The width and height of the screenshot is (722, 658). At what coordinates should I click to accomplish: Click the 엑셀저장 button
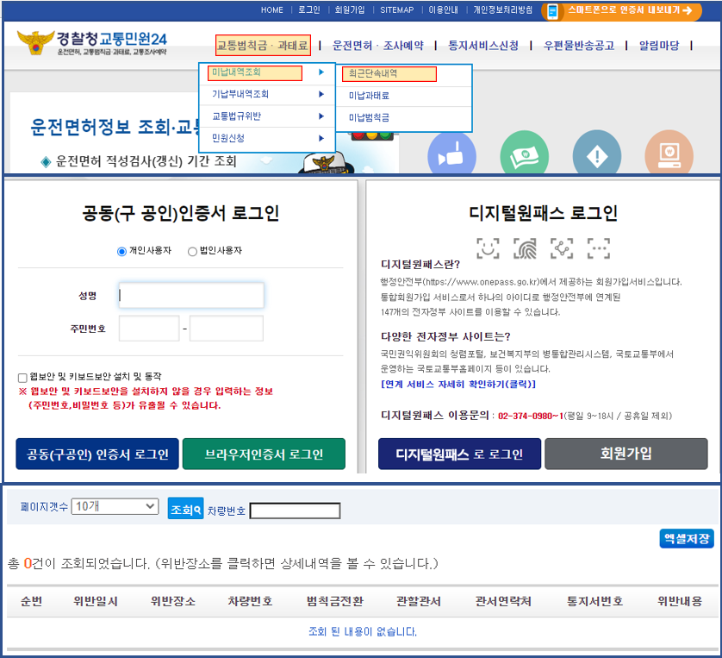coord(686,537)
